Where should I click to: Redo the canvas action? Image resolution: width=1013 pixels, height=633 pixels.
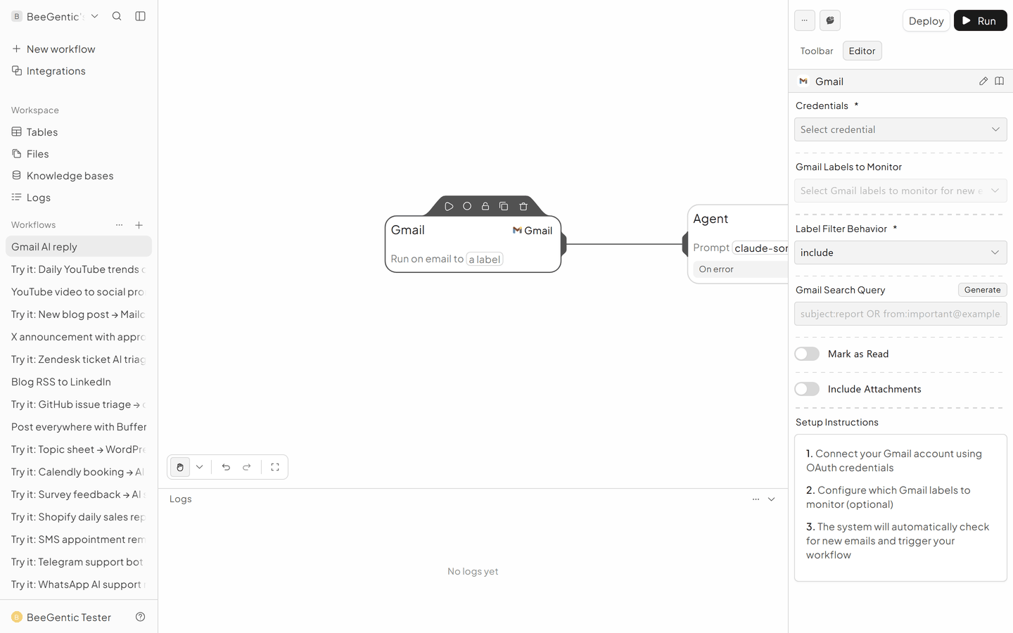[x=247, y=467]
